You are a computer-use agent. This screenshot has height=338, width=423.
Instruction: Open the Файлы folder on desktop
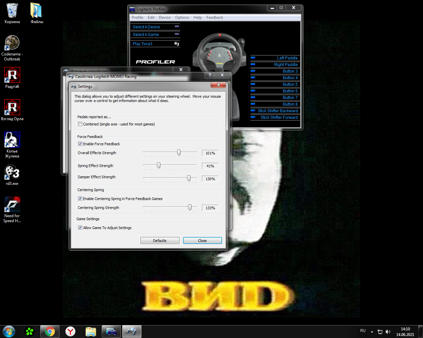click(x=37, y=11)
